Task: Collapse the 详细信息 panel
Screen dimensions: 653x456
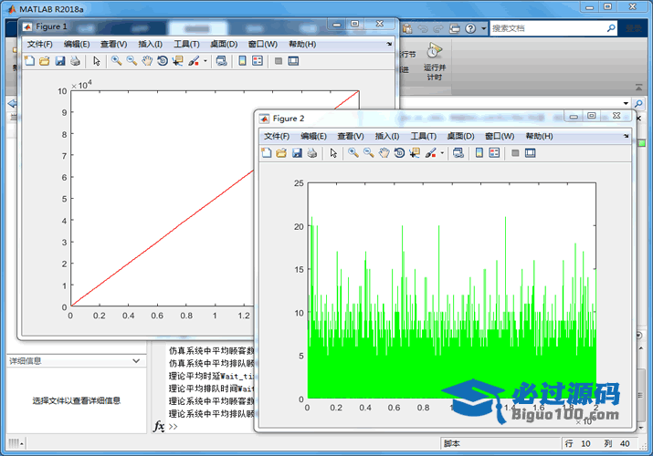Action: [x=136, y=361]
